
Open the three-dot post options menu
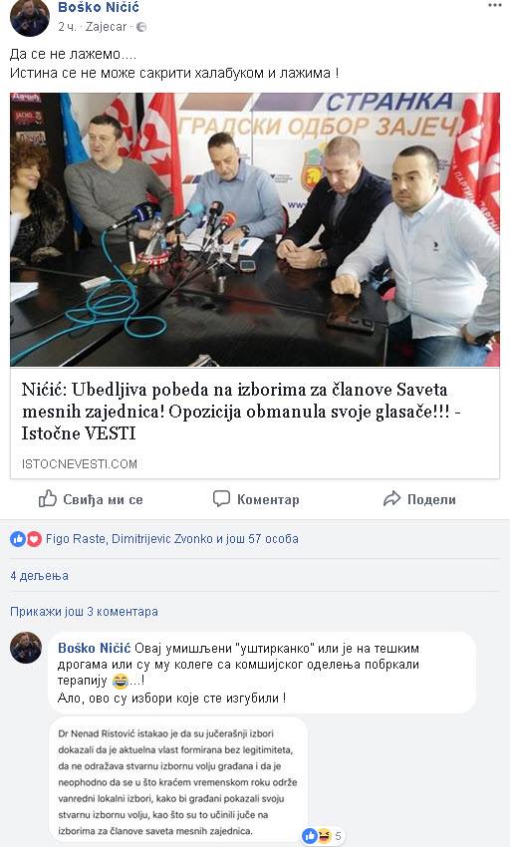tap(494, 5)
